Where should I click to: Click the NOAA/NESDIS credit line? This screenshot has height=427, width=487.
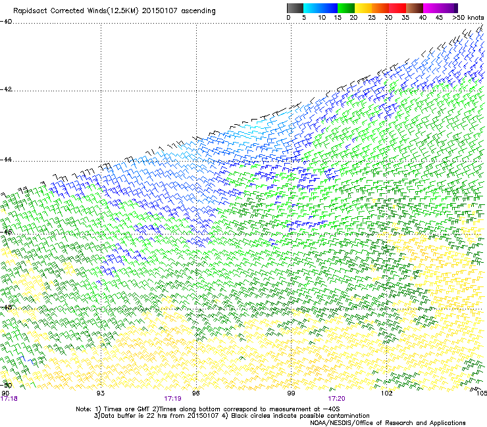pos(388,423)
